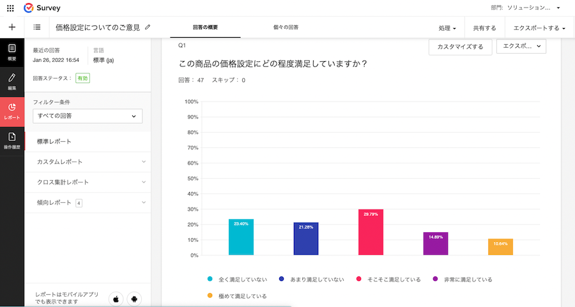
Task: Click the plus icon to create new survey
Action: point(11,27)
